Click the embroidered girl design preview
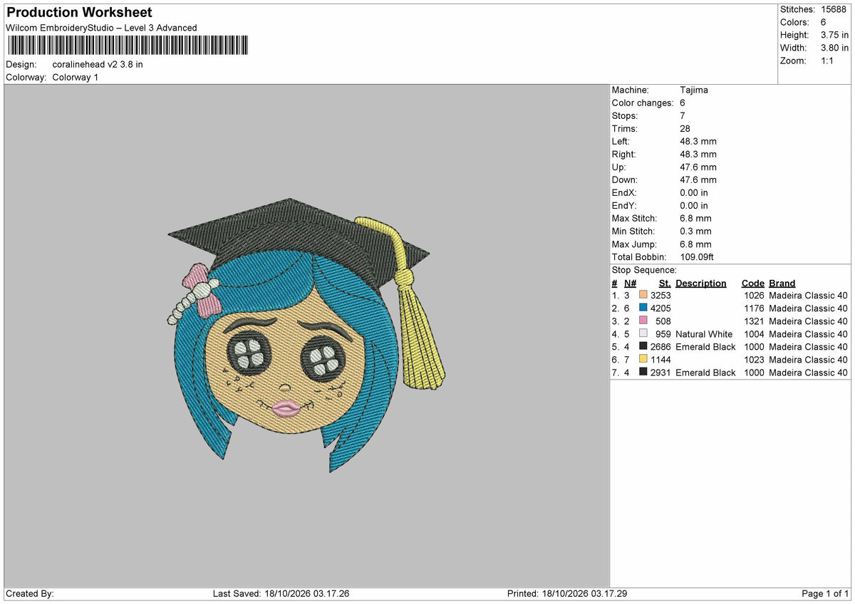Viewport: 855px width, 604px height. pos(306,335)
